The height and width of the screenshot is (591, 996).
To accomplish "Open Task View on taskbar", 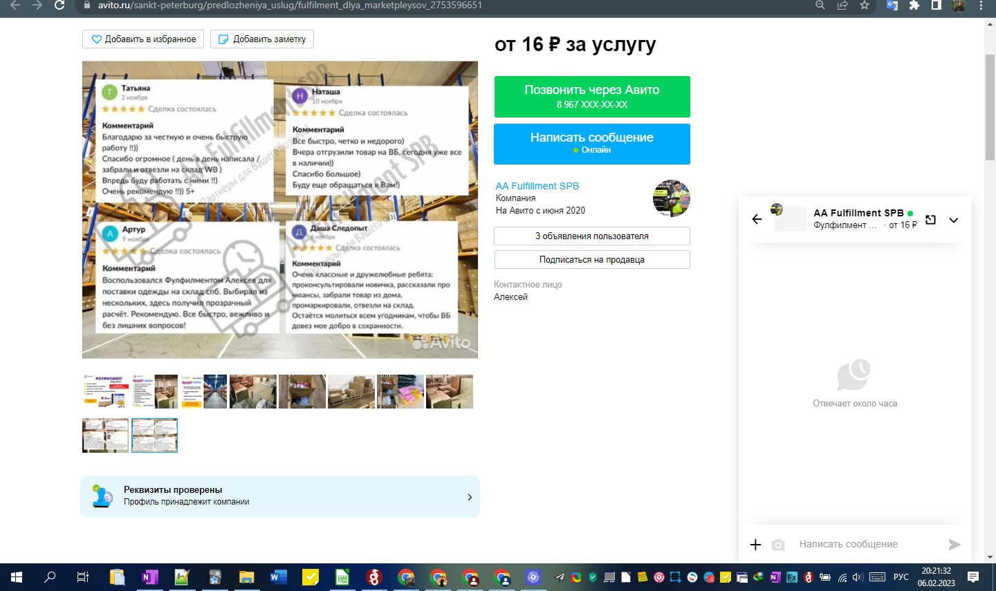I will click(83, 576).
